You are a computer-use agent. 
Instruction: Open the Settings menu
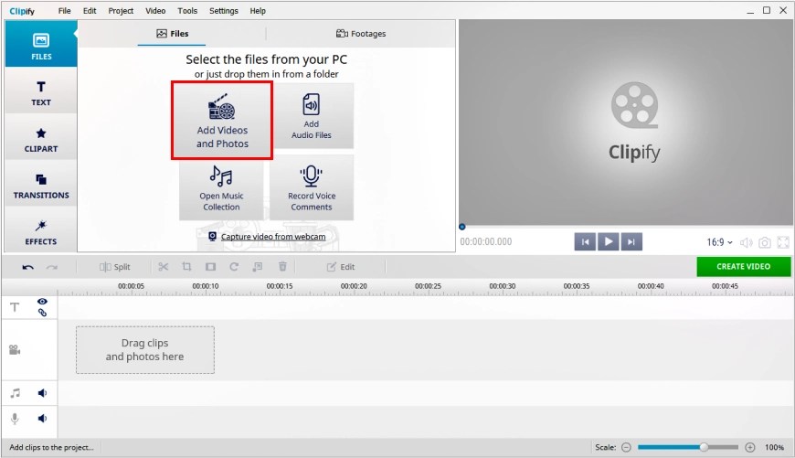tap(224, 11)
